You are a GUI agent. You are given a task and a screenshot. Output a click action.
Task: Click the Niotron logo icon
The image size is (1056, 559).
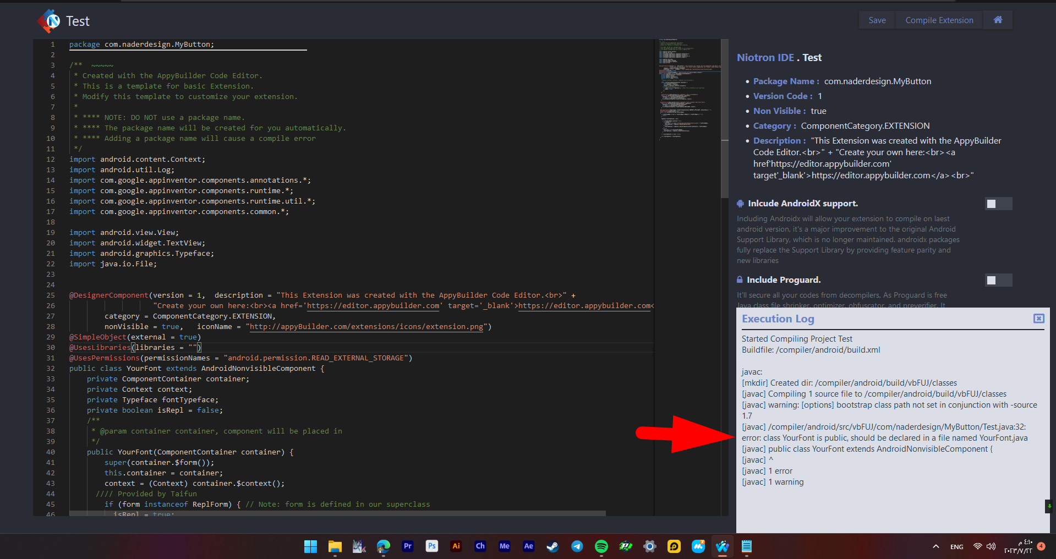point(49,21)
